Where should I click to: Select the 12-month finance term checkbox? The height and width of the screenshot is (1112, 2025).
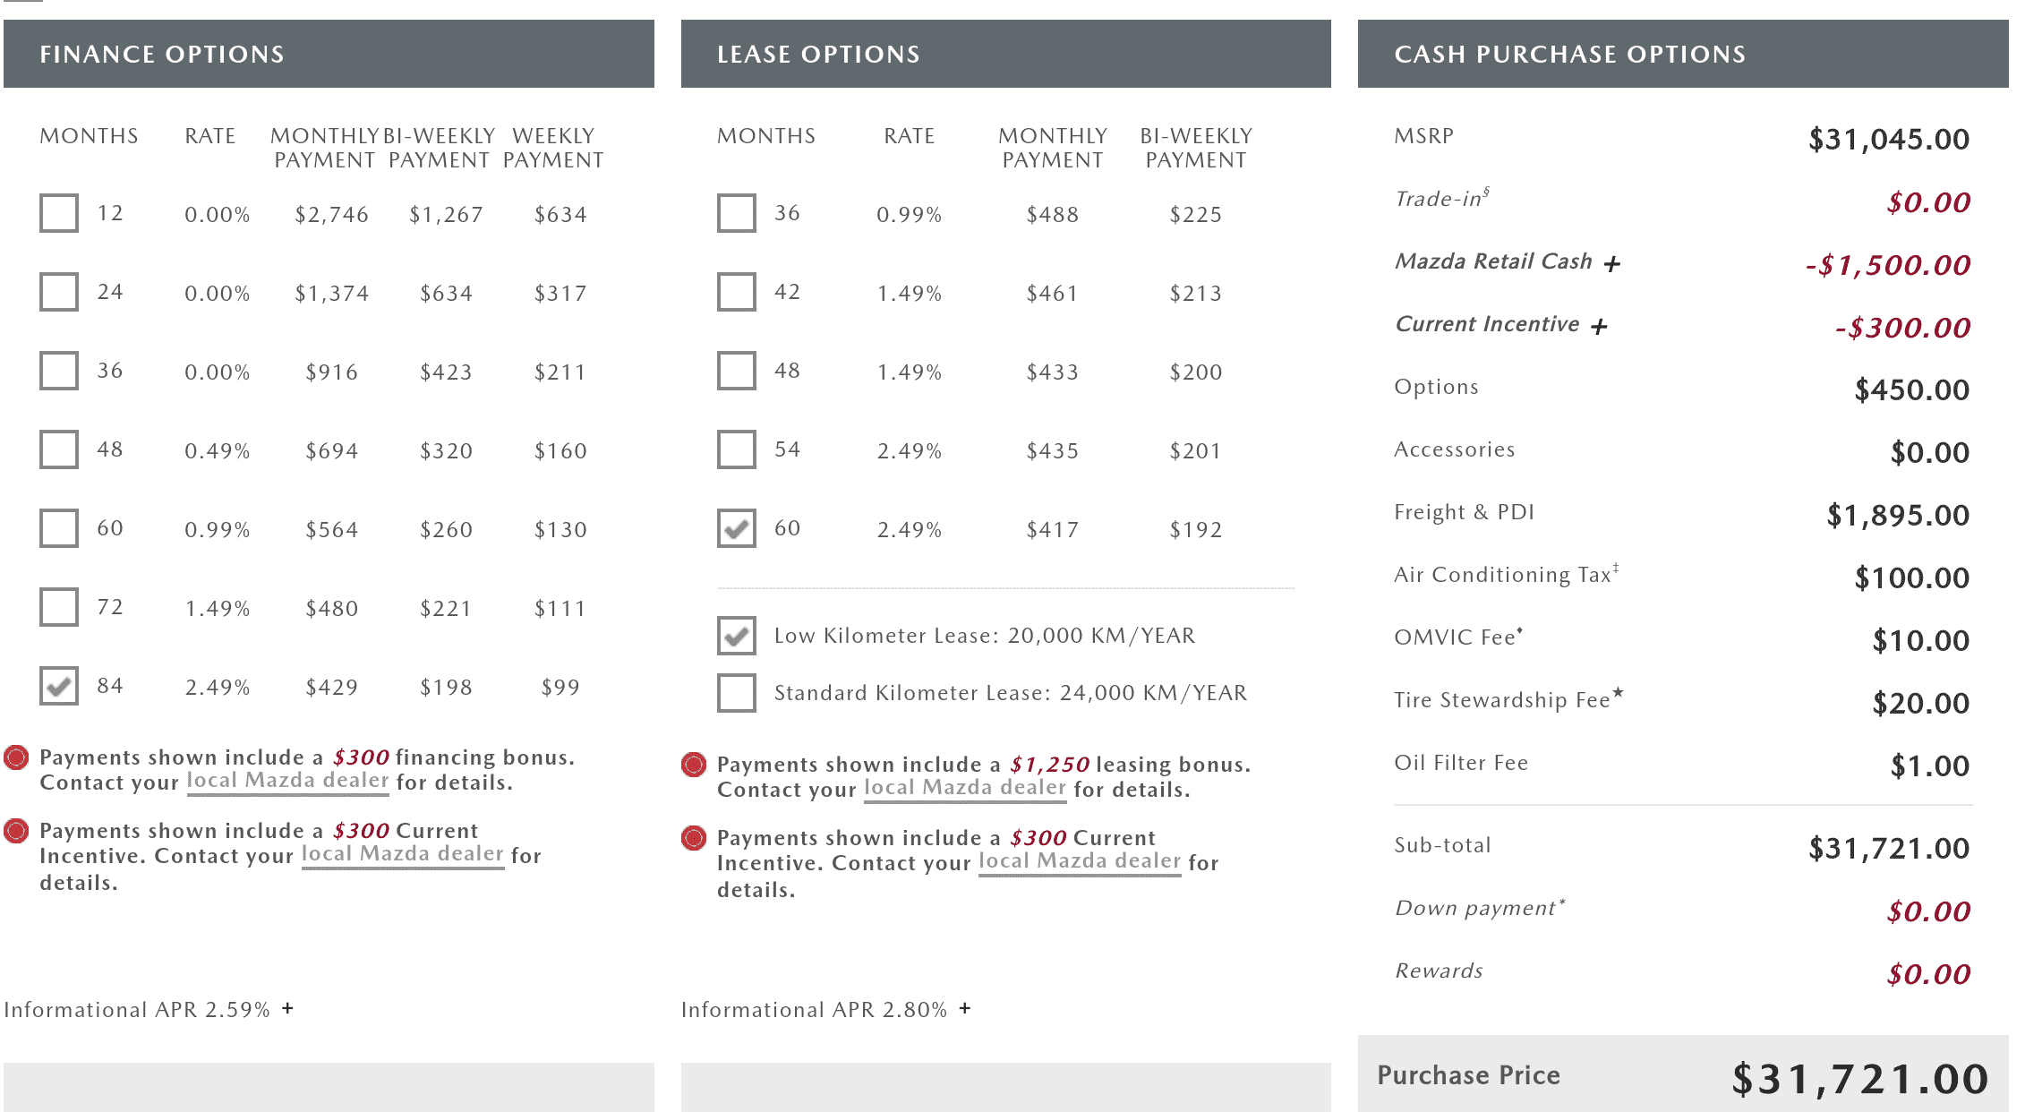pos(59,213)
